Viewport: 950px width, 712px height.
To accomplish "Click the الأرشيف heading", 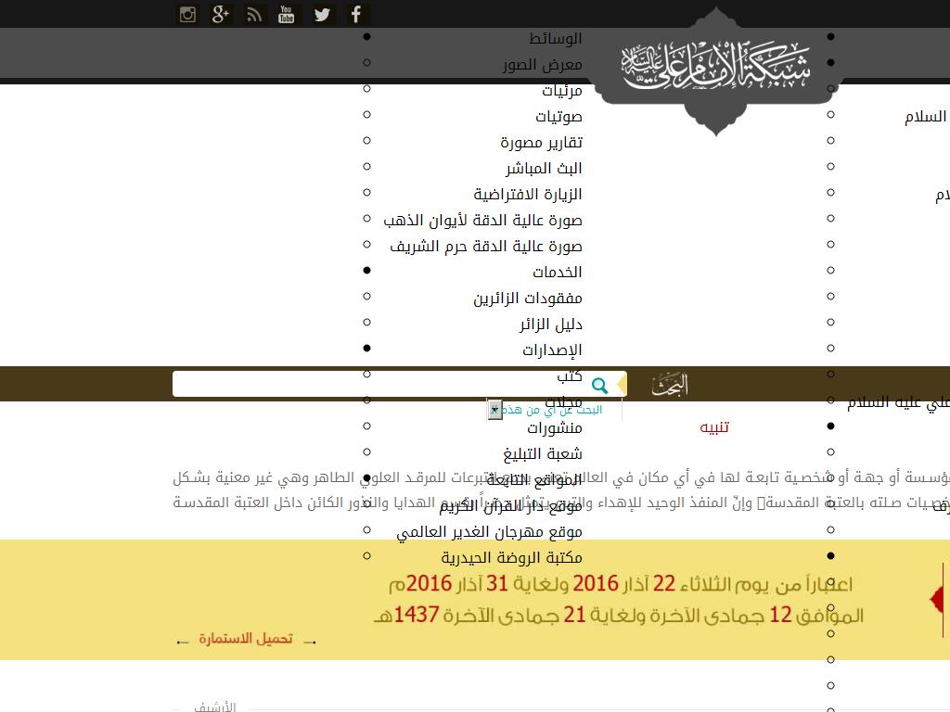I will pyautogui.click(x=215, y=706).
